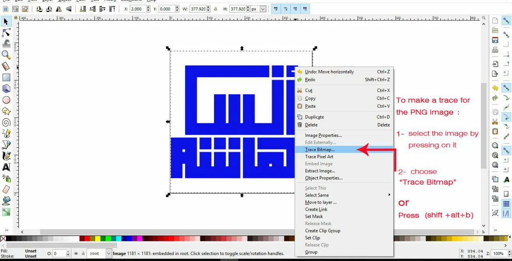The width and height of the screenshot is (512, 261).
Task: Activate the Text tool
Action: [x=6, y=167]
